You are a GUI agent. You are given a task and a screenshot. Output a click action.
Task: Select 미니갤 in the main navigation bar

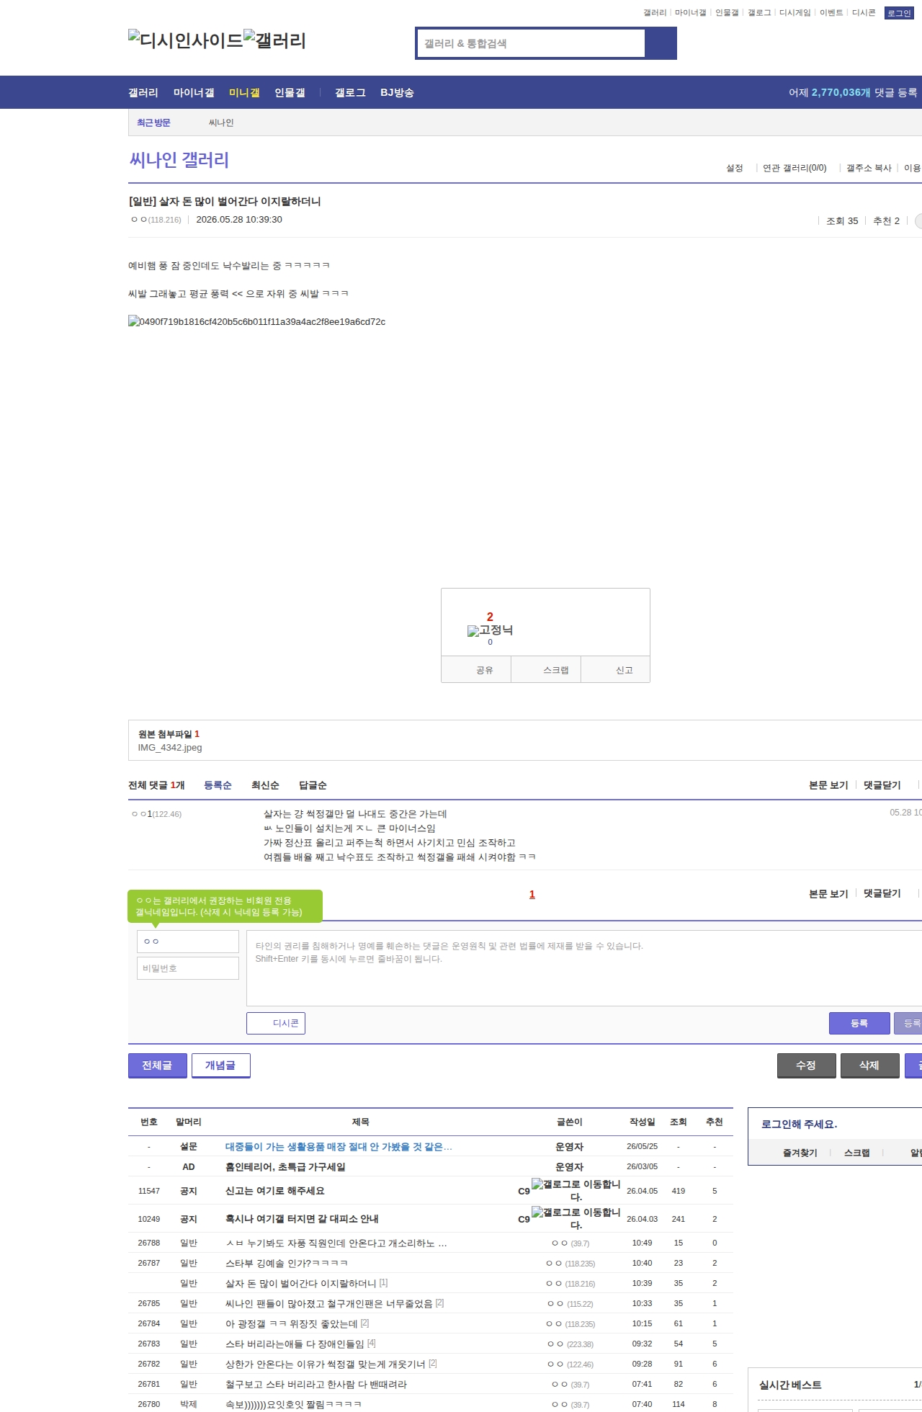[x=244, y=93]
